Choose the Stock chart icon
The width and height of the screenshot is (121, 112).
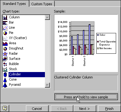coord(5,69)
